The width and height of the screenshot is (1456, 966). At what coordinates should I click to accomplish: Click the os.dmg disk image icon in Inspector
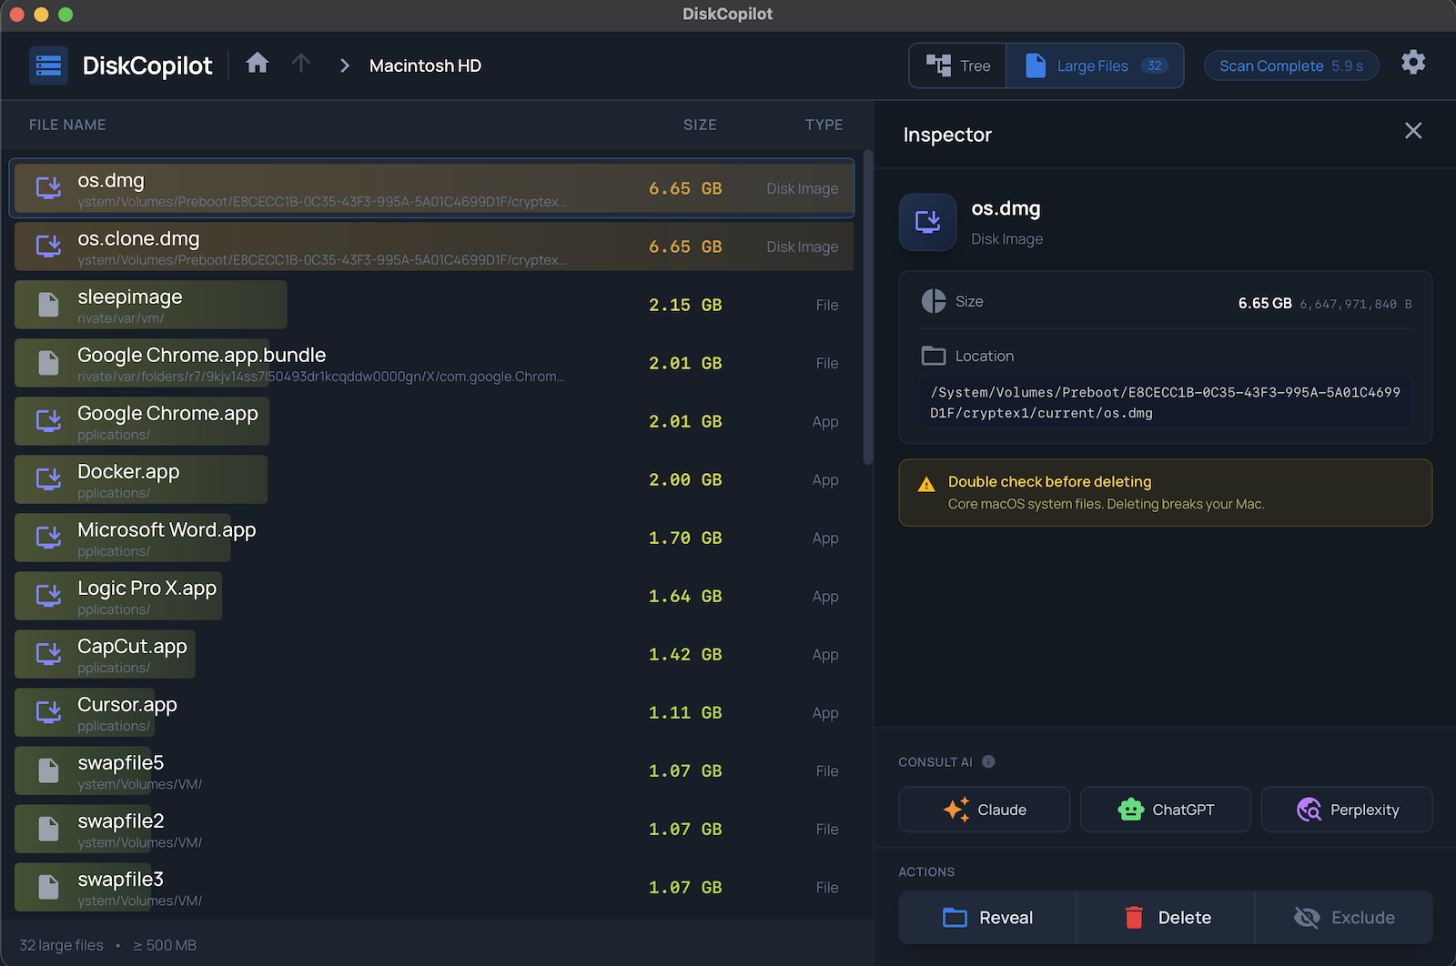926,222
